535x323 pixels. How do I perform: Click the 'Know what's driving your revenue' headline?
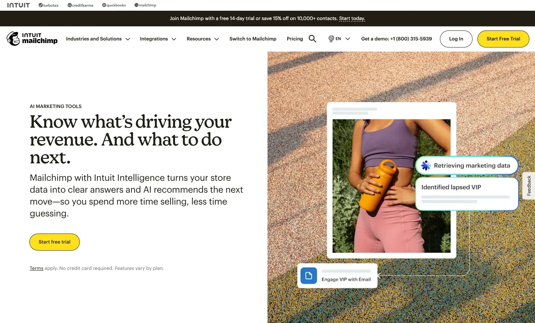tap(131, 140)
